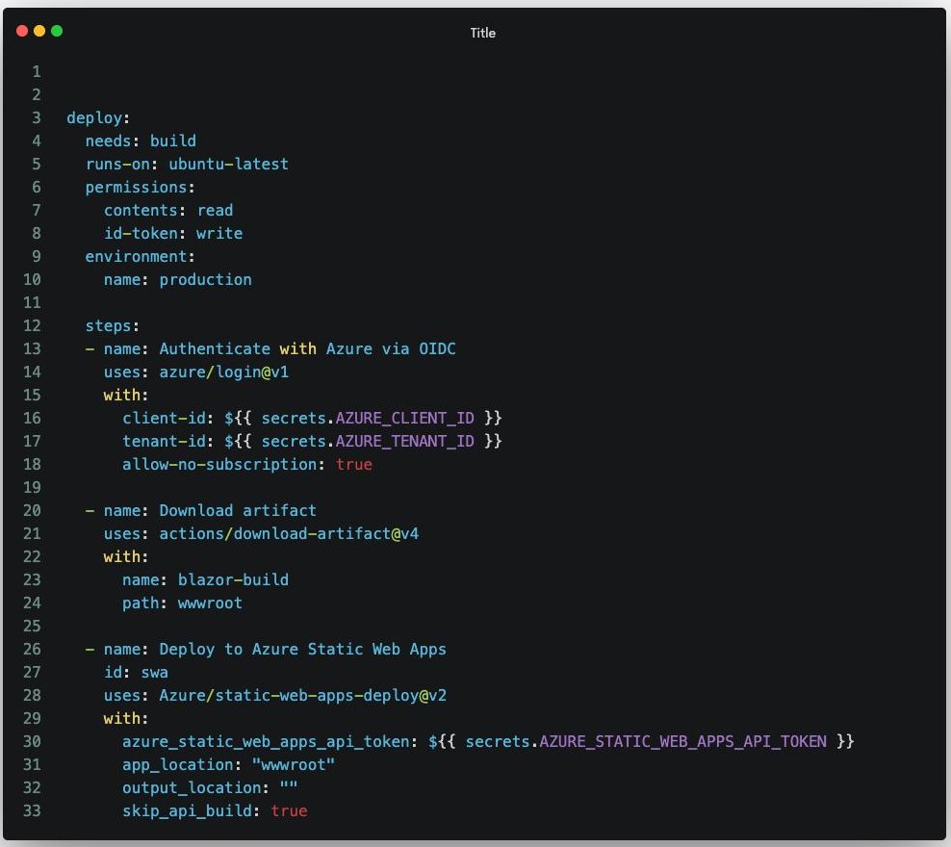Select the deploy: job keyword

coord(96,117)
